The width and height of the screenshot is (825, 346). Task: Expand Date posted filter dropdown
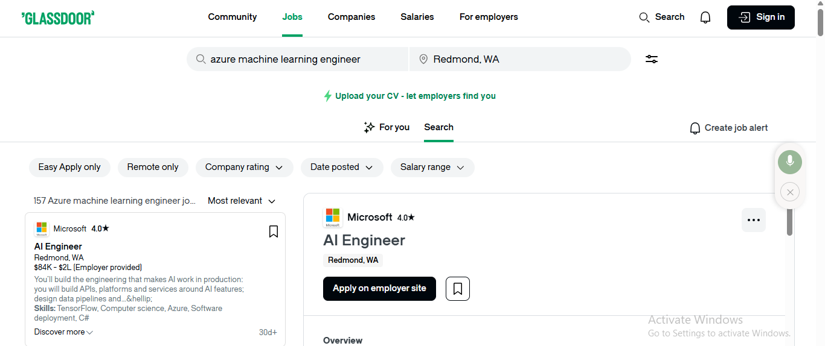pyautogui.click(x=342, y=168)
